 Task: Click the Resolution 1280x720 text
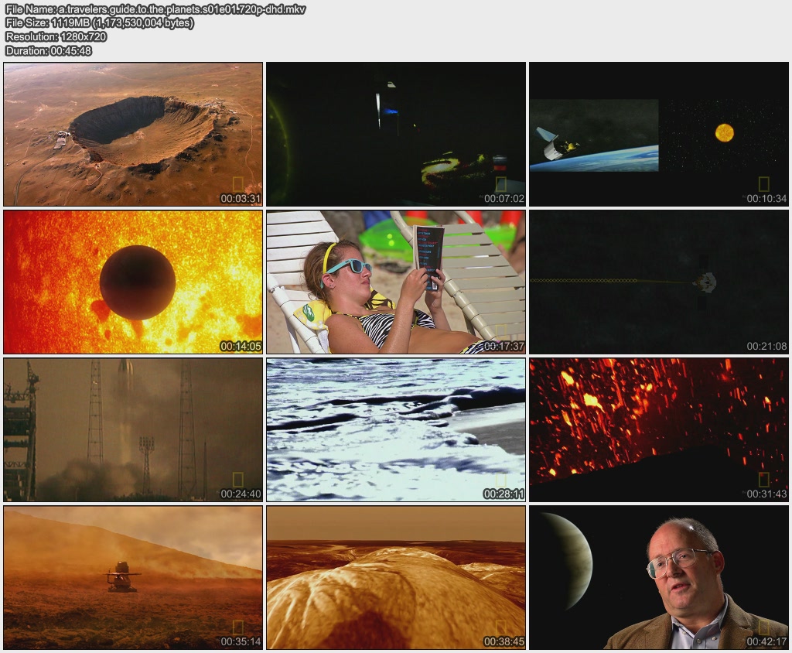(x=56, y=36)
